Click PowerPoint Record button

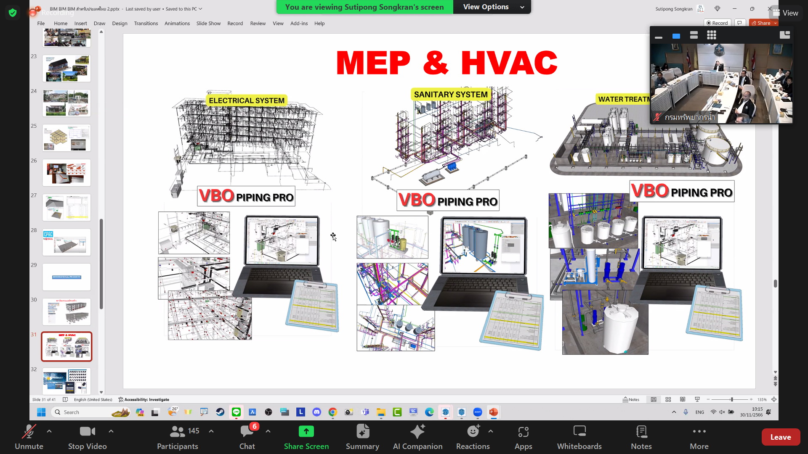click(x=717, y=23)
